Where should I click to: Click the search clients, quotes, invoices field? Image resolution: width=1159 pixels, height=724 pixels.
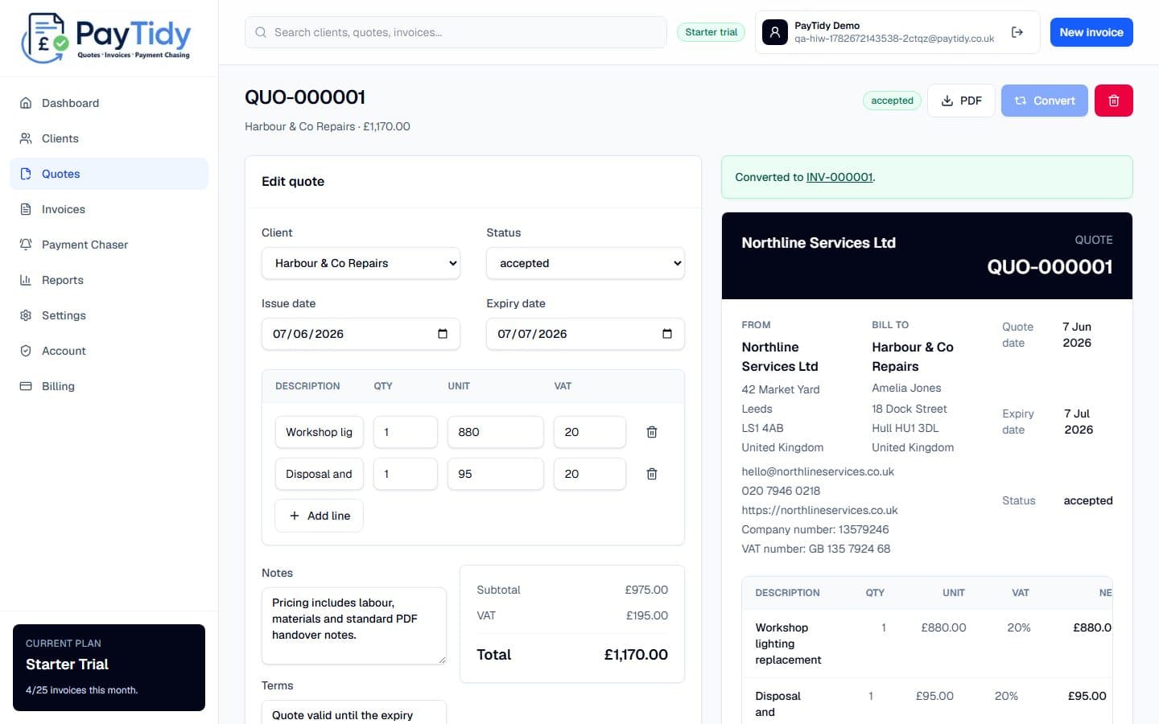(456, 32)
